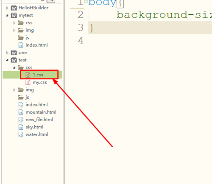Viewport: 212px width, 184px height.
Task: Collapse the code fold marker beside body
Action: click(x=86, y=1)
